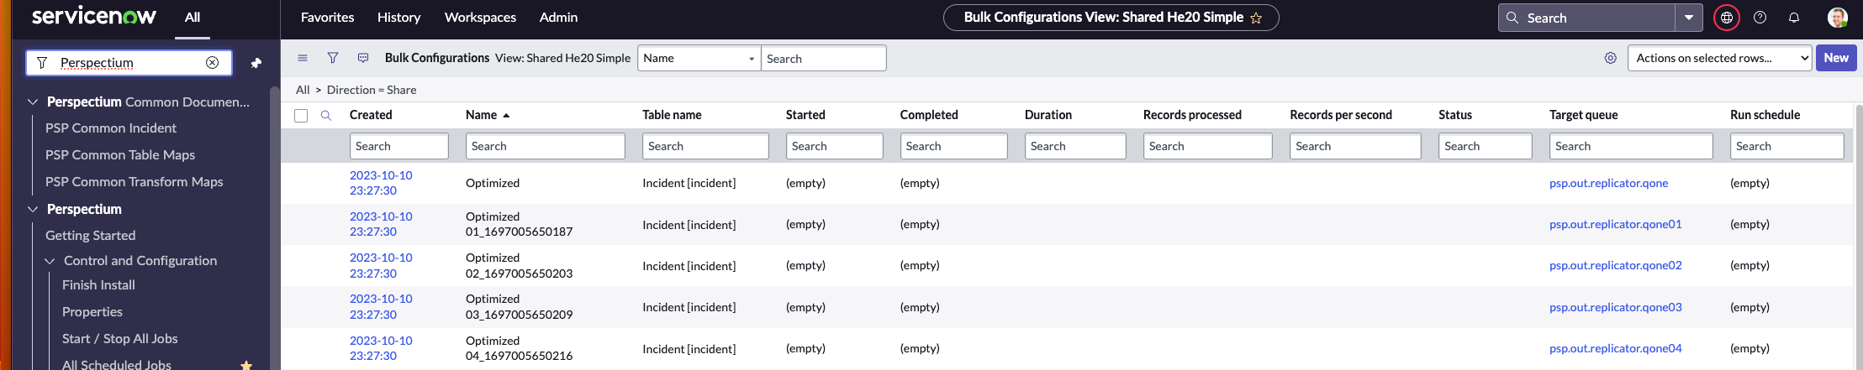The height and width of the screenshot is (370, 1863).
Task: Open All Scheduled Jobs module
Action: click(117, 365)
